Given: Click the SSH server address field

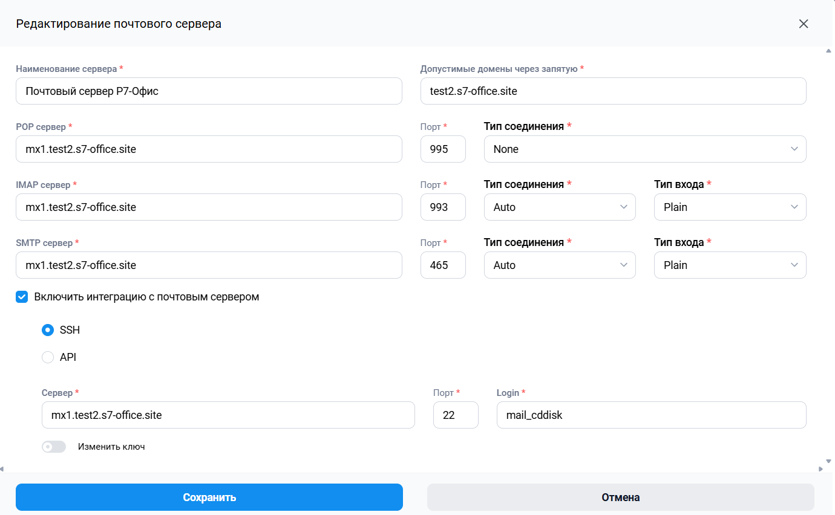Looking at the screenshot, I should click(x=228, y=415).
